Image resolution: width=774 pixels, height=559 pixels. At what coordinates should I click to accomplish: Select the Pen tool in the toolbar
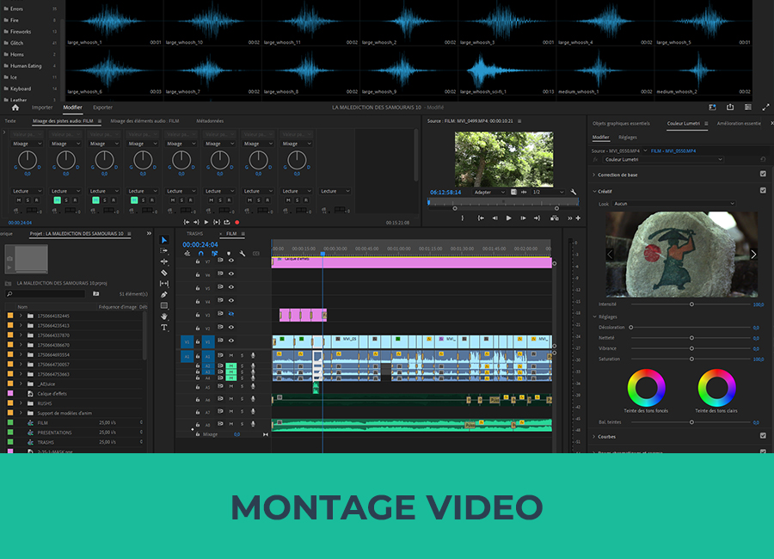pyautogui.click(x=164, y=295)
